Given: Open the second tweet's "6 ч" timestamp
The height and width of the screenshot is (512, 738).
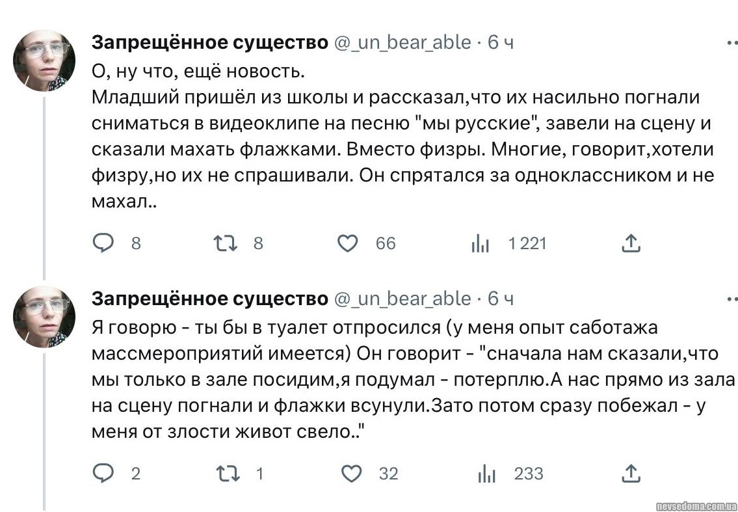Looking at the screenshot, I should [x=501, y=299].
